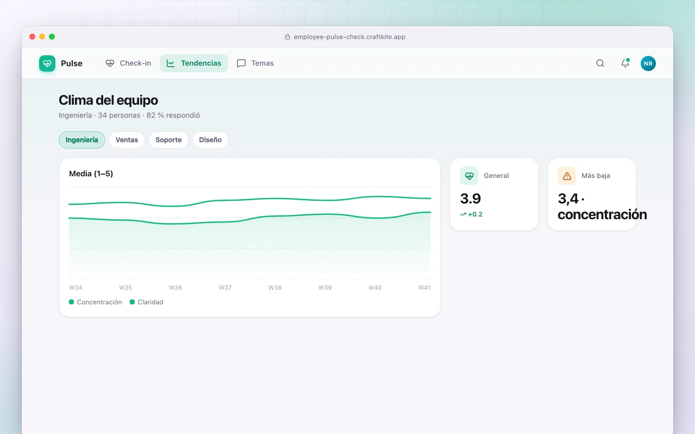The image size is (695, 434).
Task: Click the Pulse brand name
Action: [72, 63]
